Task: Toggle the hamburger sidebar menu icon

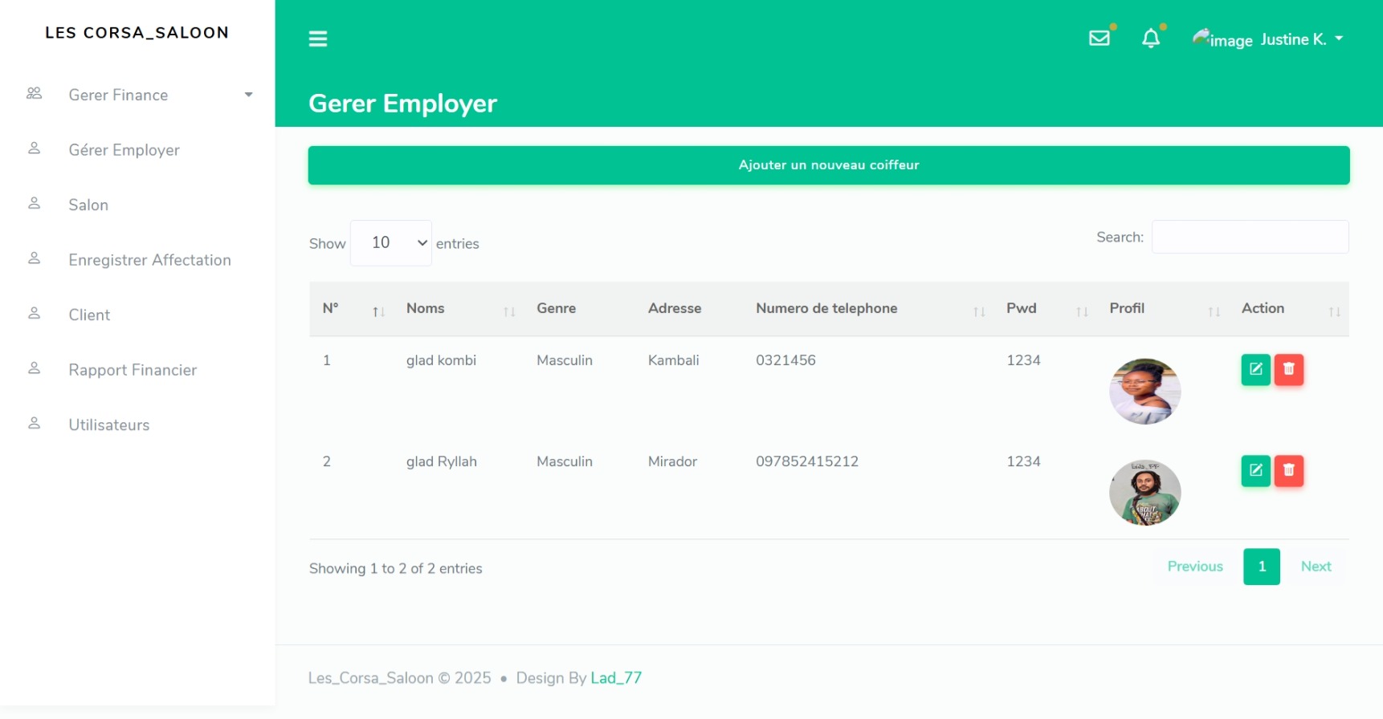Action: pyautogui.click(x=318, y=39)
